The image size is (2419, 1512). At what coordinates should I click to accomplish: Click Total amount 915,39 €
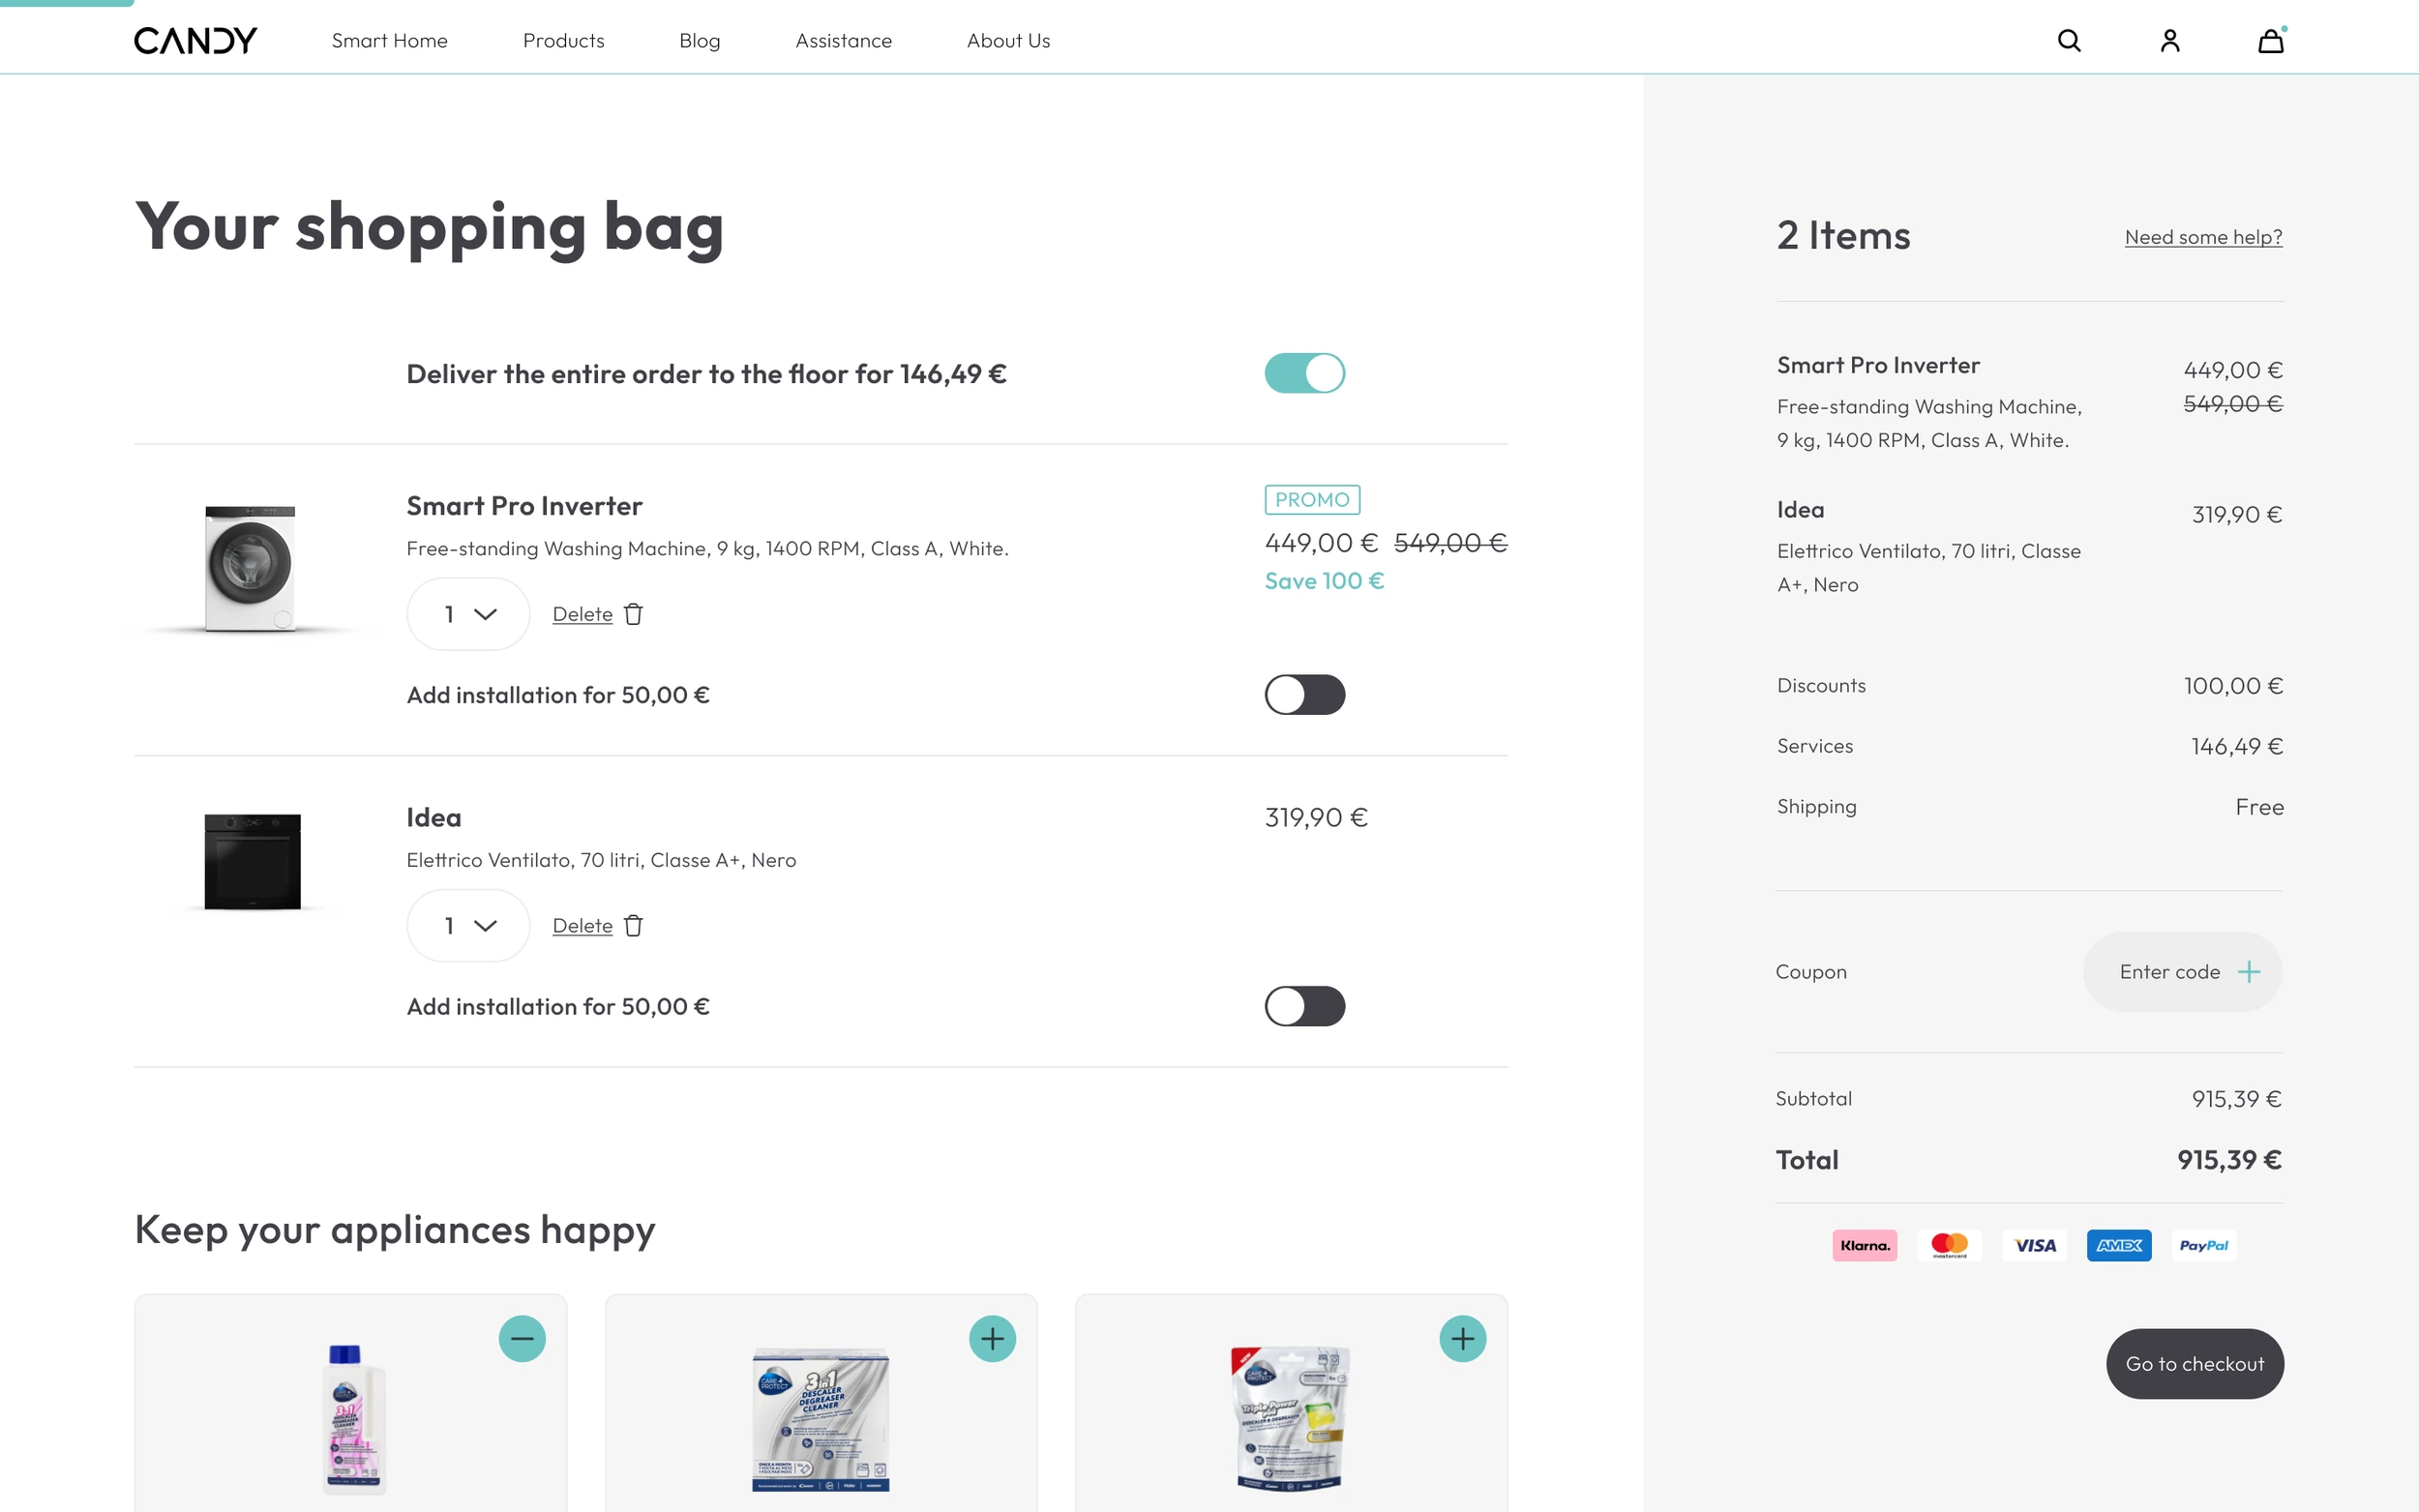[2229, 1160]
